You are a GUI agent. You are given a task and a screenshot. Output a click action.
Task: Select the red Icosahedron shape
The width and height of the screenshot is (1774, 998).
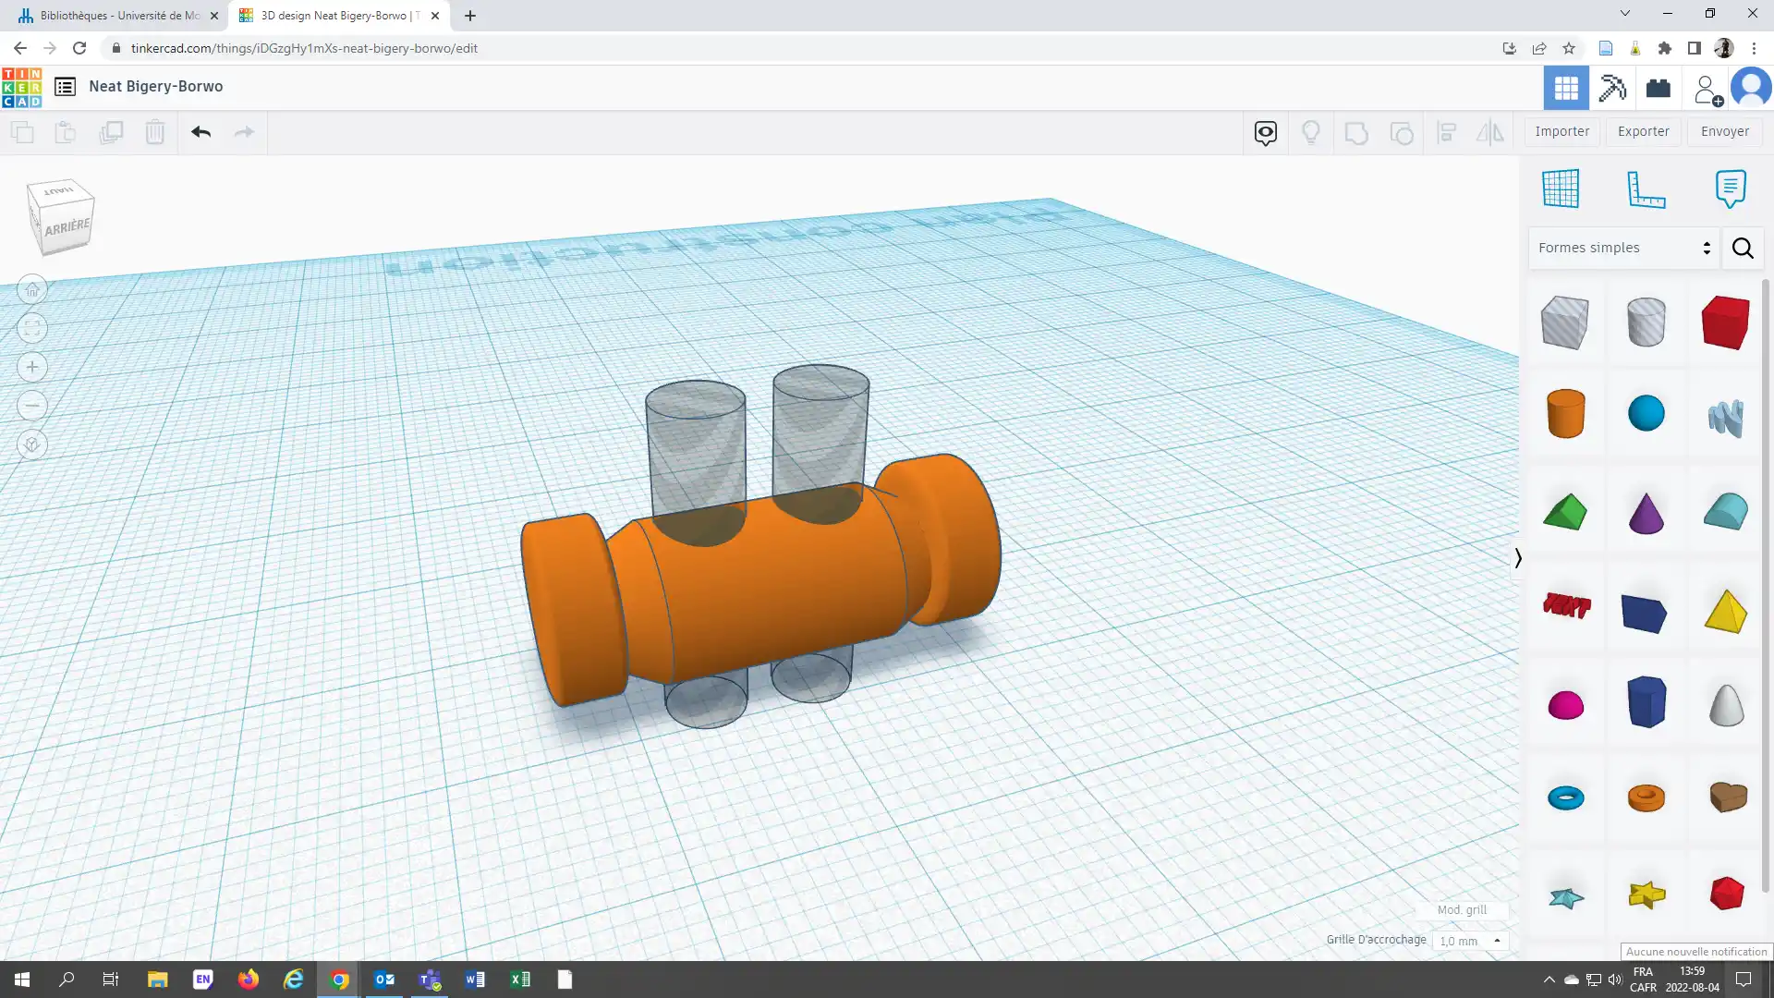click(x=1726, y=894)
